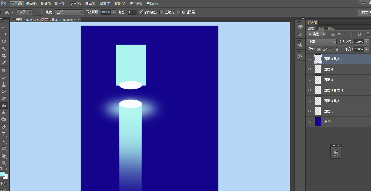Switch to the 通道 tab
Viewport: 371px width, 191px height.
[321, 28]
